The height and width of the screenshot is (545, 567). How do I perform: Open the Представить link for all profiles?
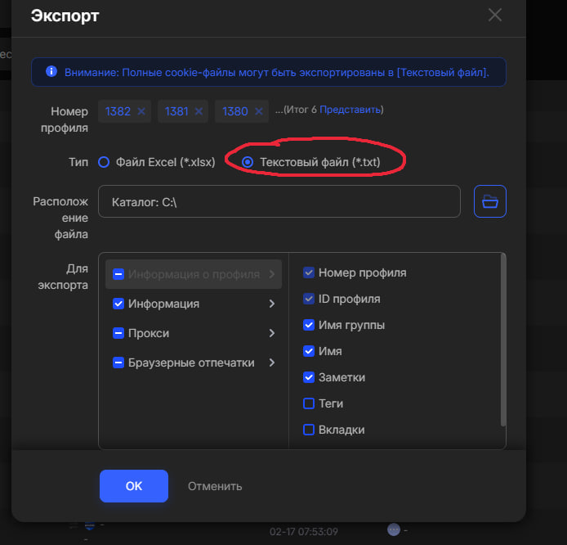pyautogui.click(x=350, y=110)
